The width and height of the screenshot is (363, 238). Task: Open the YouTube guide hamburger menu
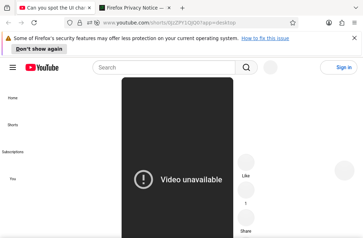[x=13, y=67]
